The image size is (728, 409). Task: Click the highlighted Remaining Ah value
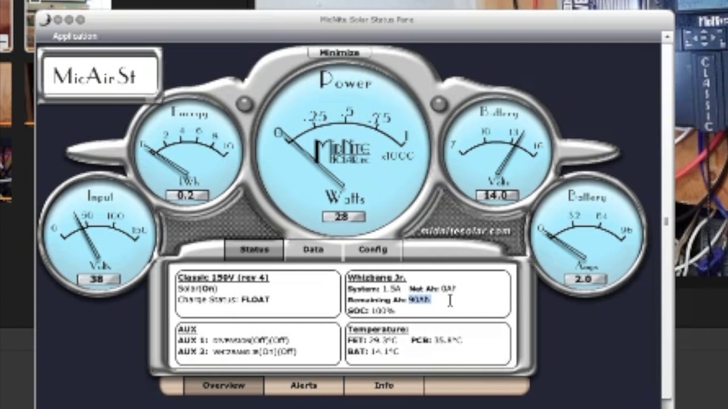click(x=419, y=299)
